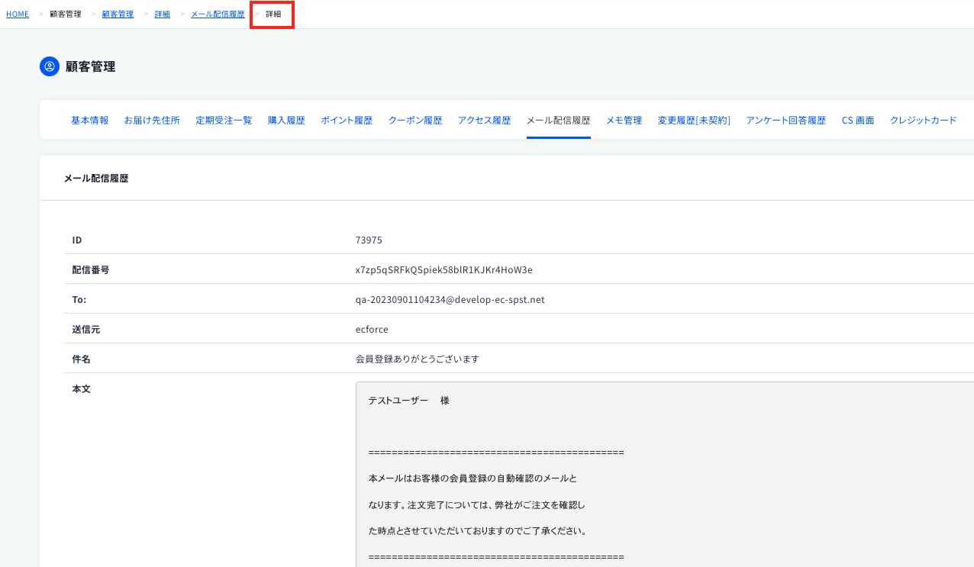Switch to アクセス履歴 tab
The height and width of the screenshot is (567, 974).
coord(485,121)
